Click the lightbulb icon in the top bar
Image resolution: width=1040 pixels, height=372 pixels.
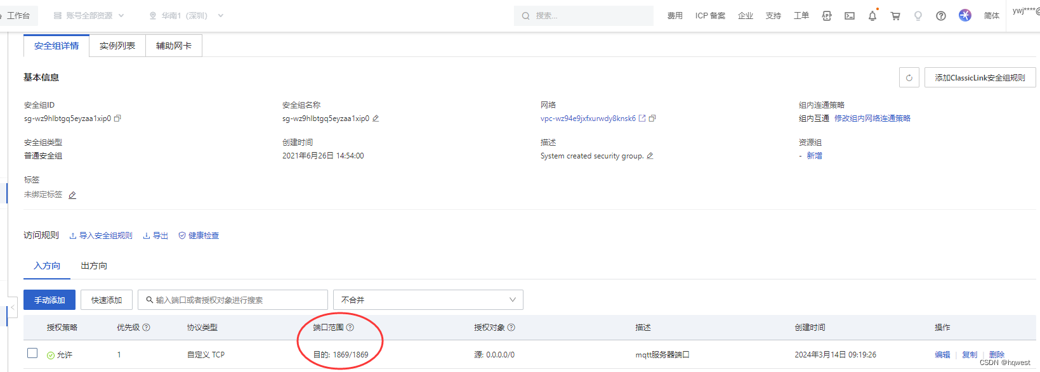pos(918,16)
